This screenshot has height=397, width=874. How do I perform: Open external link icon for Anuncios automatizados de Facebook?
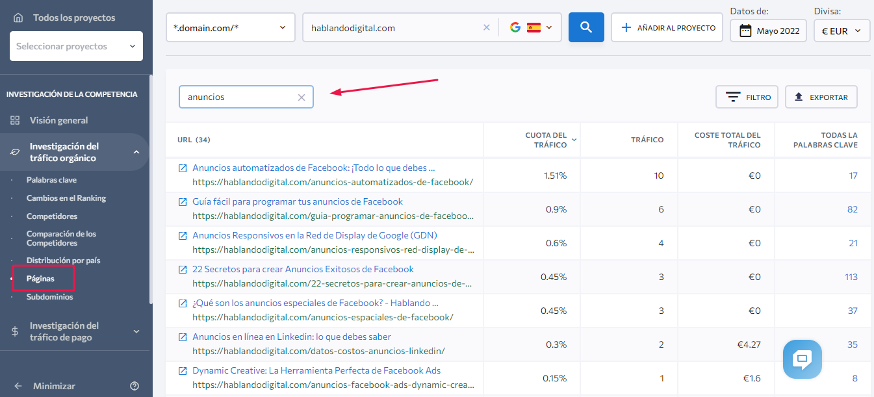(x=183, y=168)
